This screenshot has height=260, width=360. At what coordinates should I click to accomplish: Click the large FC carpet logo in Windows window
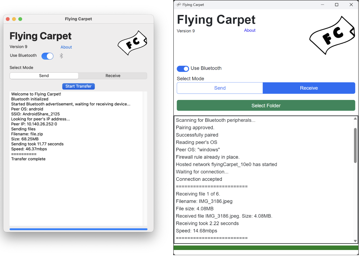pyautogui.click(x=332, y=35)
